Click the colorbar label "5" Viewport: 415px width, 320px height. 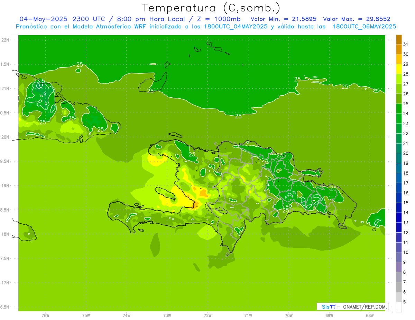click(x=404, y=302)
